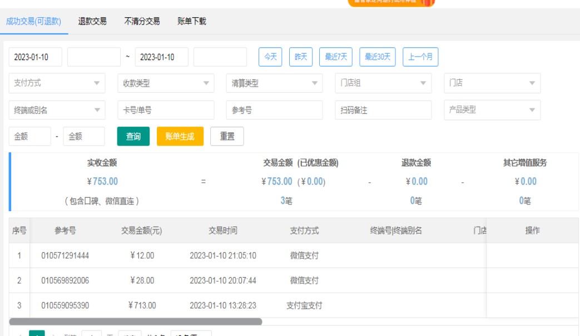
Task: Click the 昨天 date shortcut button
Action: 301,57
